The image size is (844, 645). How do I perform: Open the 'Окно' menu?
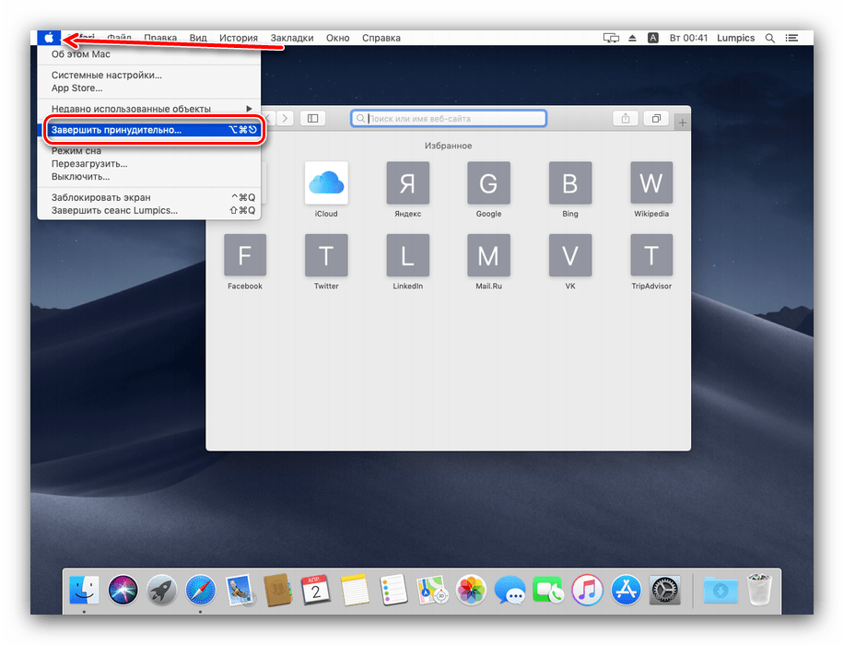click(x=337, y=38)
